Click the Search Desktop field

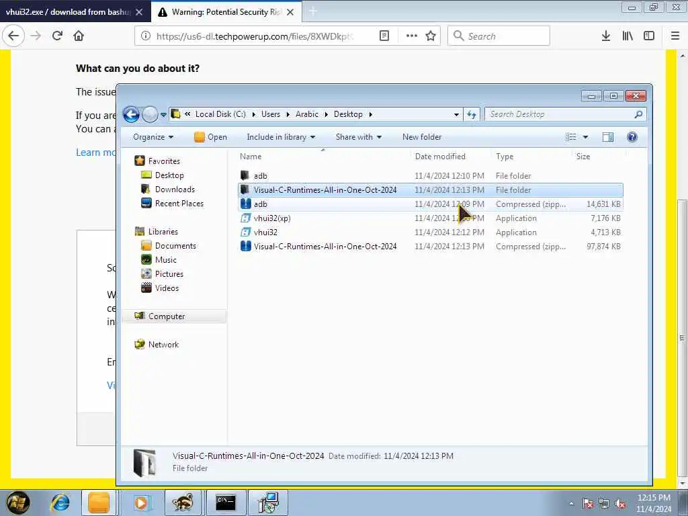pos(566,114)
